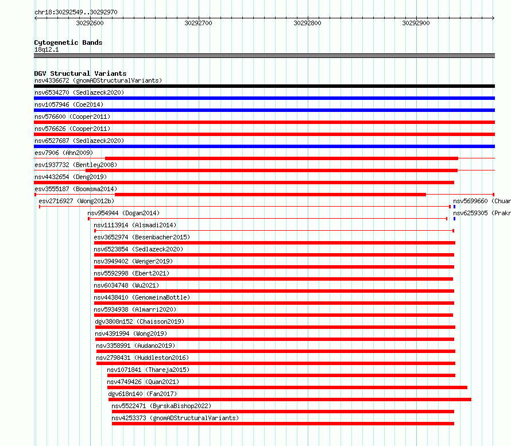Image resolution: width=511 pixels, height=446 pixels.
Task: Open variant nsv4432654 (Deng2019)
Action: pyautogui.click(x=71, y=177)
